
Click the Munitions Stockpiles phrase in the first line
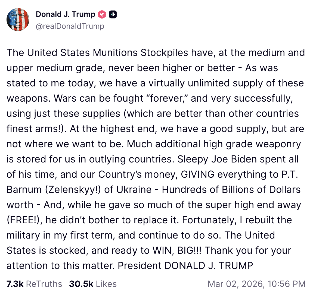tap(140, 53)
